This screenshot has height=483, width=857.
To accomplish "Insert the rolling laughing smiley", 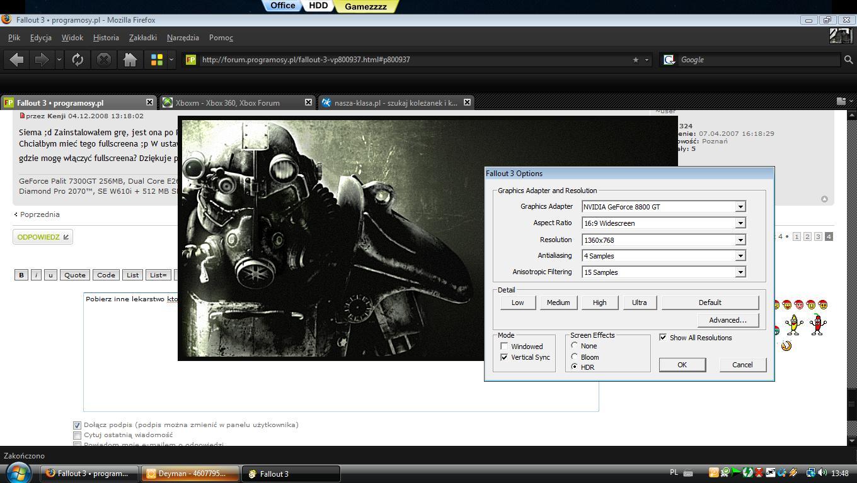I will pyautogui.click(x=786, y=345).
